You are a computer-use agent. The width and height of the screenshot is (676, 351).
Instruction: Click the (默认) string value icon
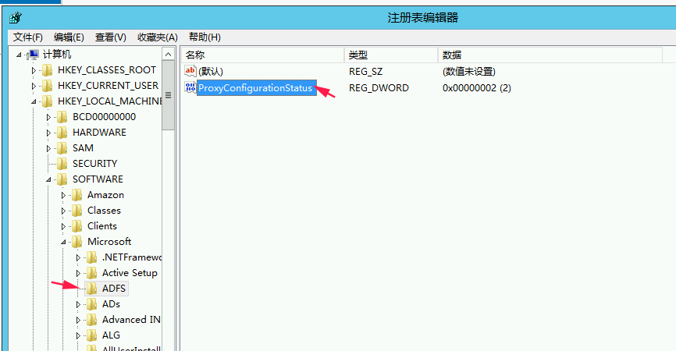click(x=190, y=71)
